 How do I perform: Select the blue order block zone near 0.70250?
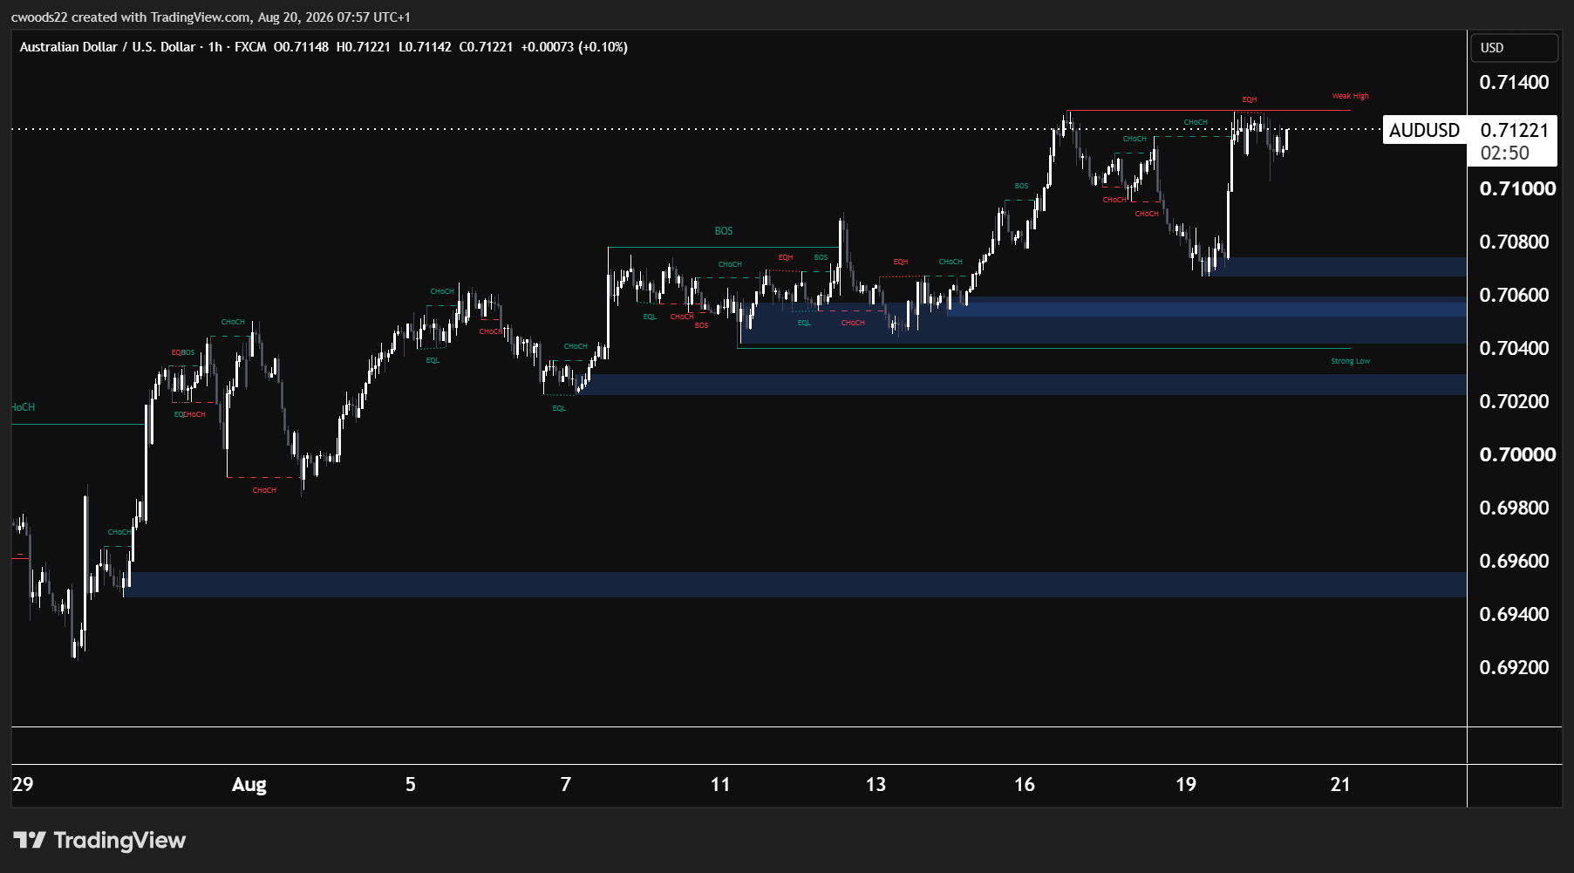coord(1022,385)
